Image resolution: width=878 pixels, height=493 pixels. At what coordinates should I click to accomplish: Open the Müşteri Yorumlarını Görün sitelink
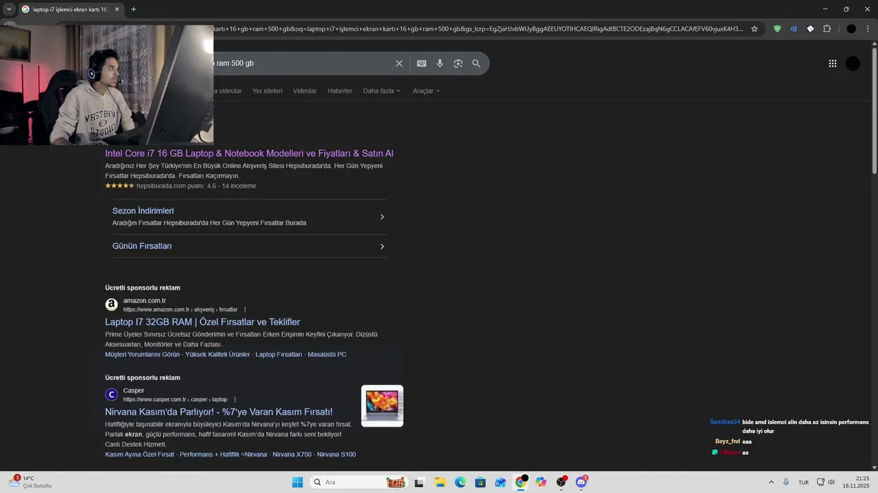[142, 355]
